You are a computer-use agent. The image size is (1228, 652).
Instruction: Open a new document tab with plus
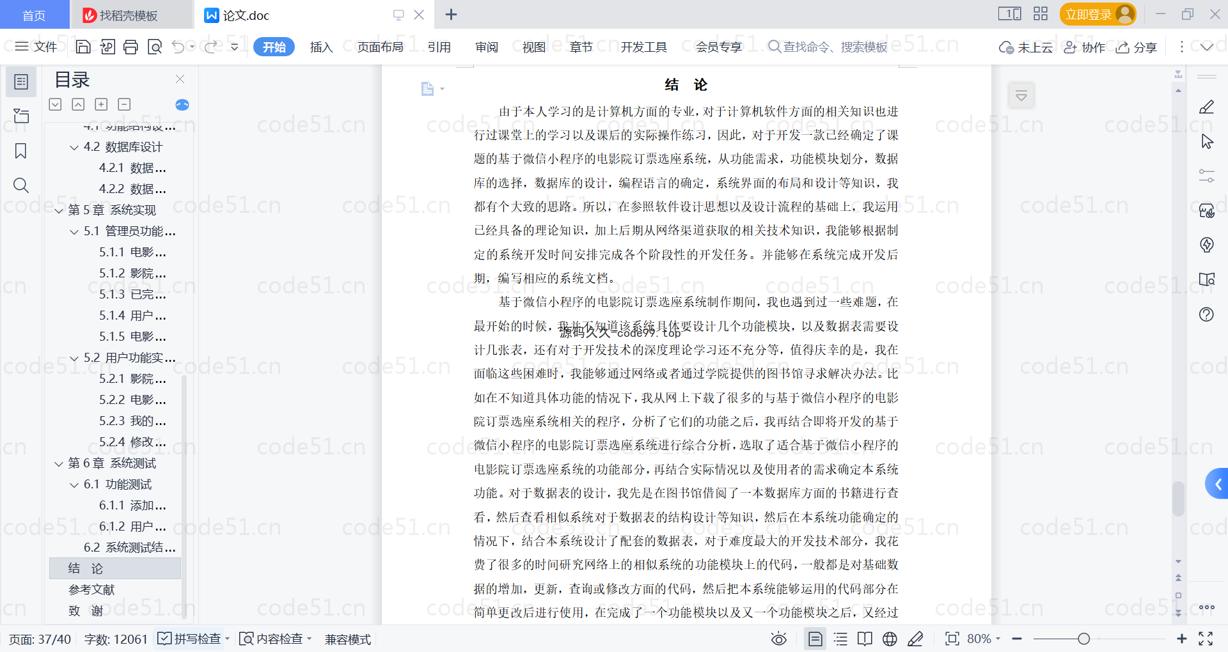(451, 14)
